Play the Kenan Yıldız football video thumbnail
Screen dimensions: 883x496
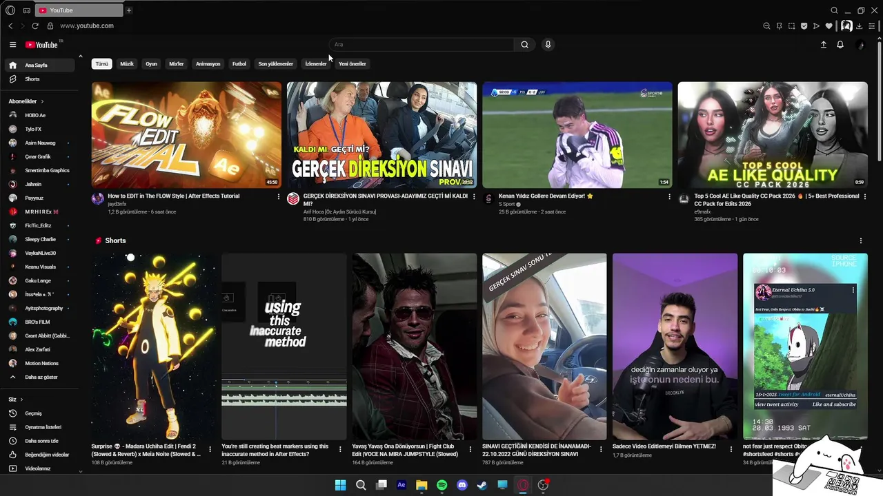pyautogui.click(x=577, y=135)
